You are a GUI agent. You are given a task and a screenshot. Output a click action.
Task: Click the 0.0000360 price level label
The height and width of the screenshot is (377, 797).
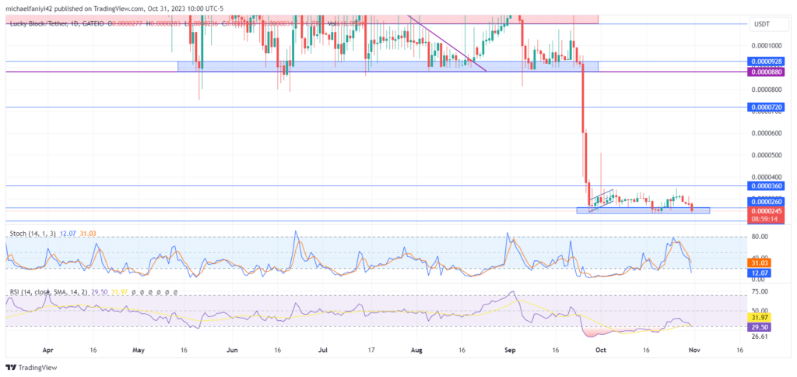(x=766, y=185)
